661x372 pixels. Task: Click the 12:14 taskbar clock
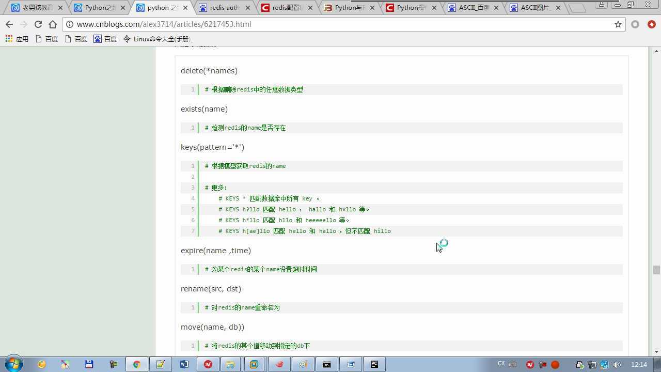point(639,365)
